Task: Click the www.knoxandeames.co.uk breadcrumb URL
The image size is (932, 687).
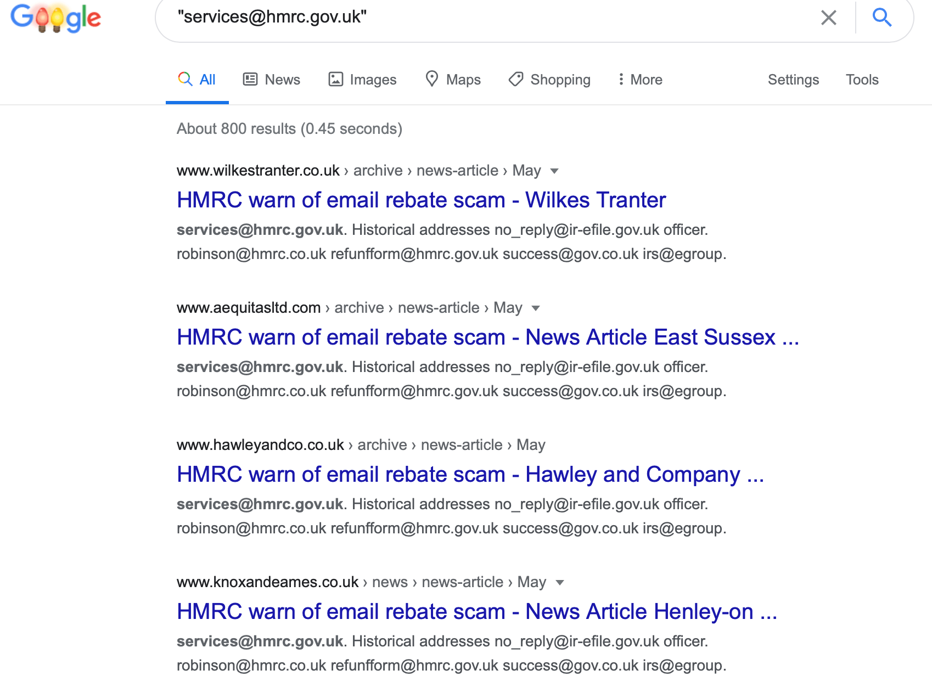Action: pos(267,582)
